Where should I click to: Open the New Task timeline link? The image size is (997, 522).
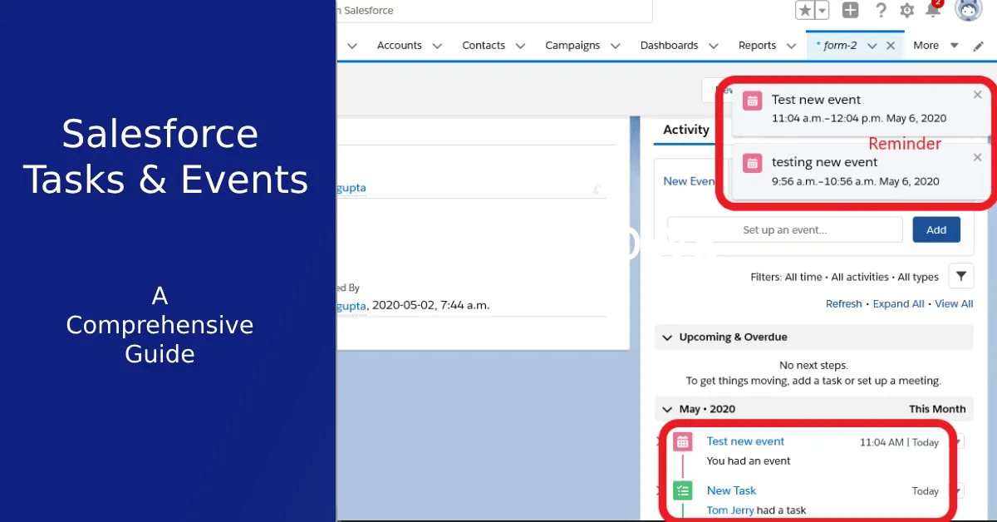pos(731,490)
